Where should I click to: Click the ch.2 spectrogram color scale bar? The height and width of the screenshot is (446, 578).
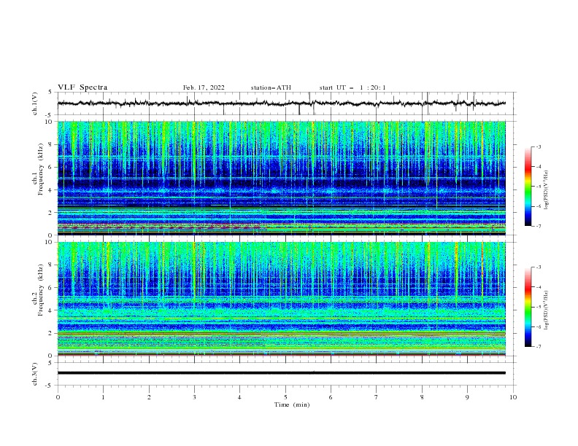pos(528,307)
